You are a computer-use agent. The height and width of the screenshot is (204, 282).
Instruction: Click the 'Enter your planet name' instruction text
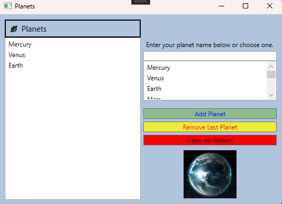click(210, 45)
